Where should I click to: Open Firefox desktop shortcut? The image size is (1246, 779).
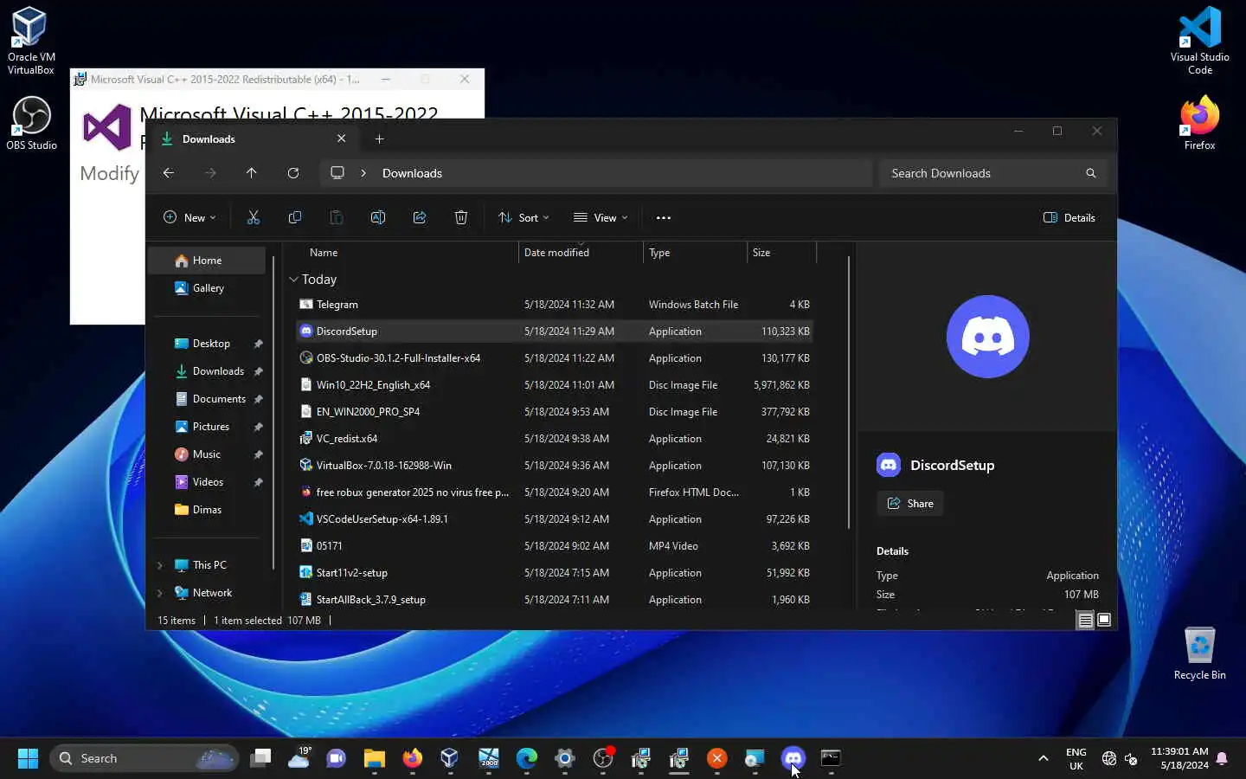(1199, 123)
